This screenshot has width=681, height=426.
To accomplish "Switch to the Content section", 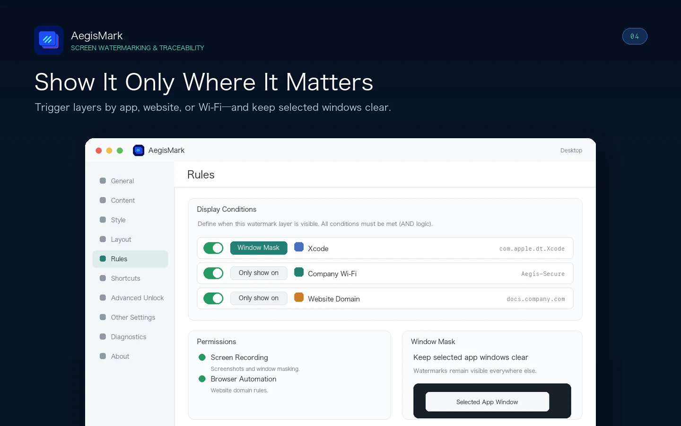I will click(x=130, y=200).
